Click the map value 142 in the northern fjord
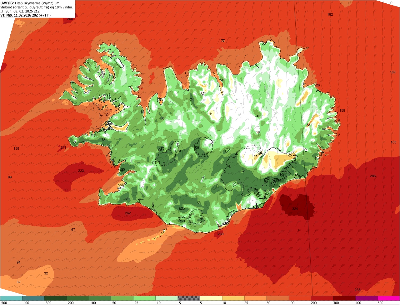Image resolution: width=400 pixels, height=305 pixels. coord(222,80)
